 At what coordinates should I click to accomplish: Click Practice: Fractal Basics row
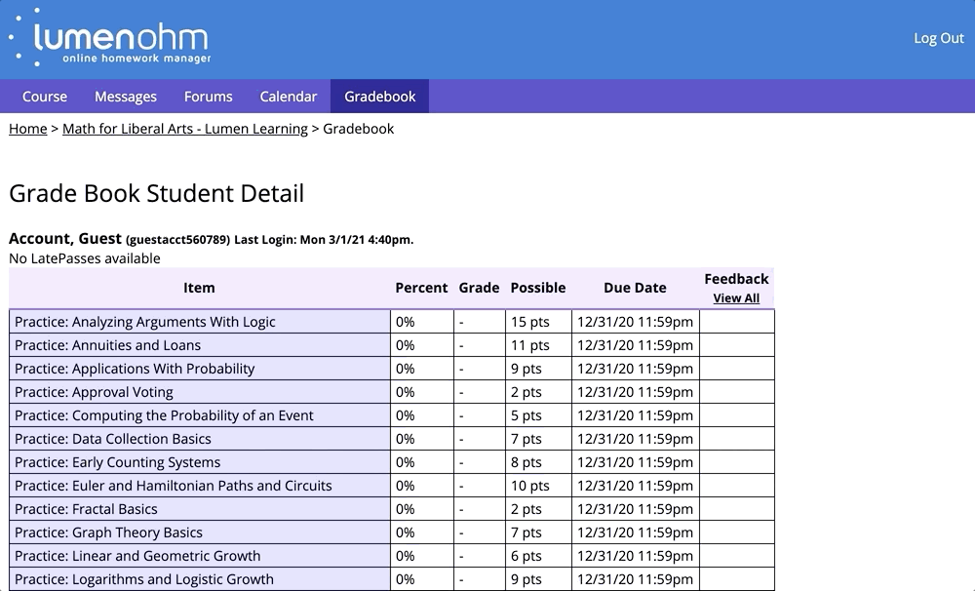(x=86, y=509)
